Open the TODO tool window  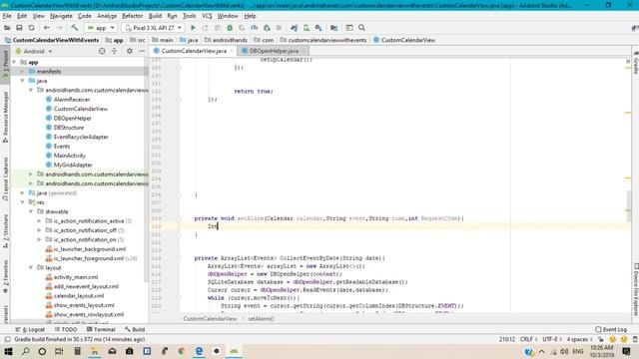(66, 329)
